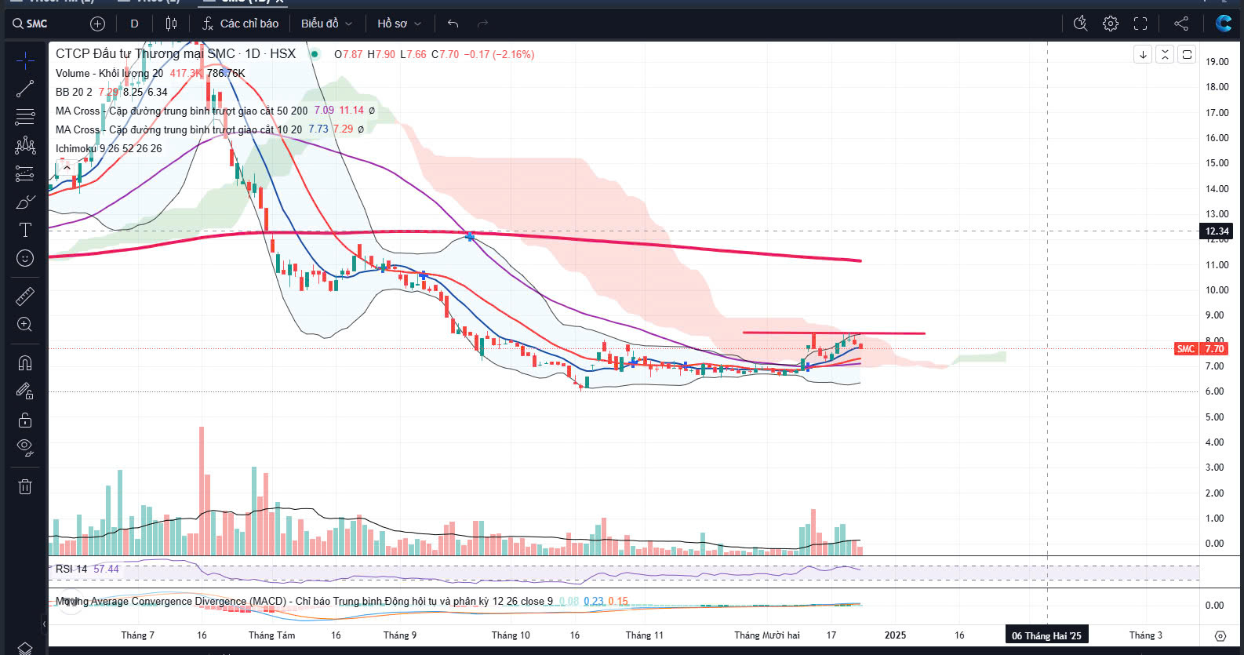Click the blue C logo icon
Viewport: 1244px width, 655px height.
point(1223,24)
